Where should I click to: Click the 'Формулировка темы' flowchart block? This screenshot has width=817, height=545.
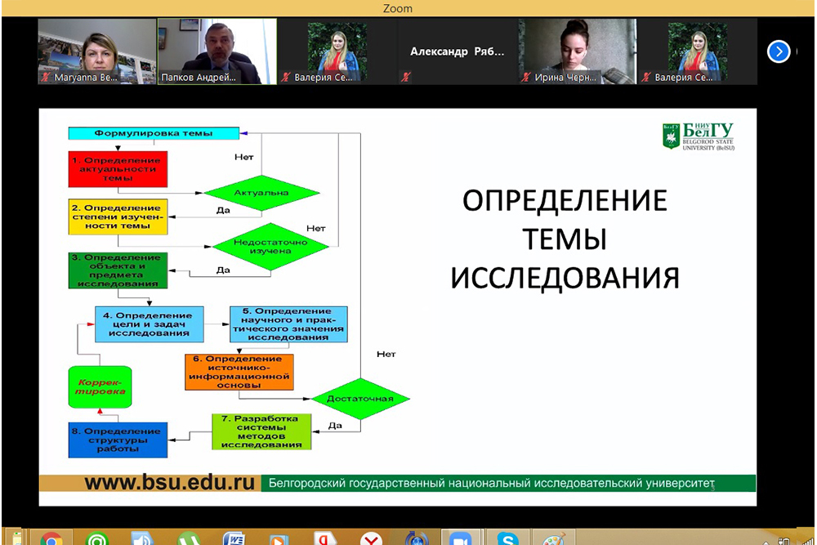tap(154, 133)
